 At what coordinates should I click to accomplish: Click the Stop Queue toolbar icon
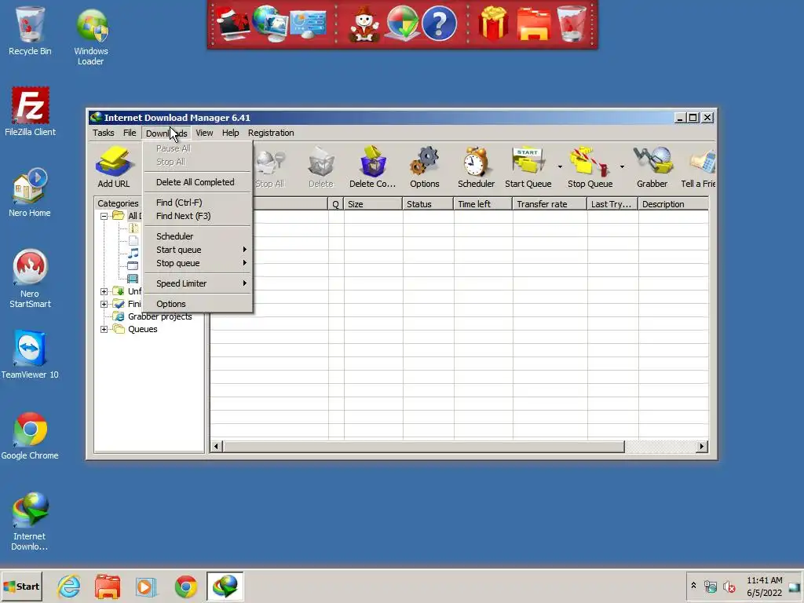(590, 166)
